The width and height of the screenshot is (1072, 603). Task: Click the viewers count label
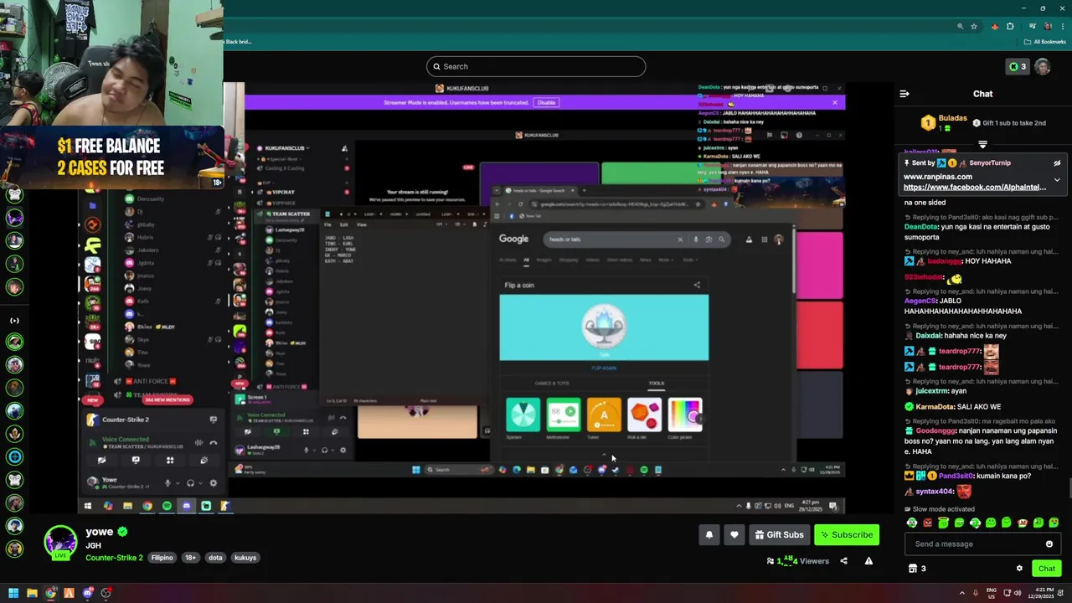coord(797,561)
